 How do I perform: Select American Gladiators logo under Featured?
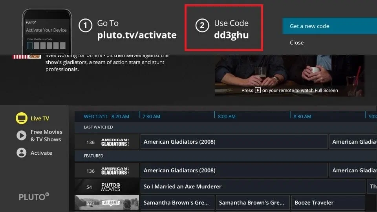click(x=115, y=171)
